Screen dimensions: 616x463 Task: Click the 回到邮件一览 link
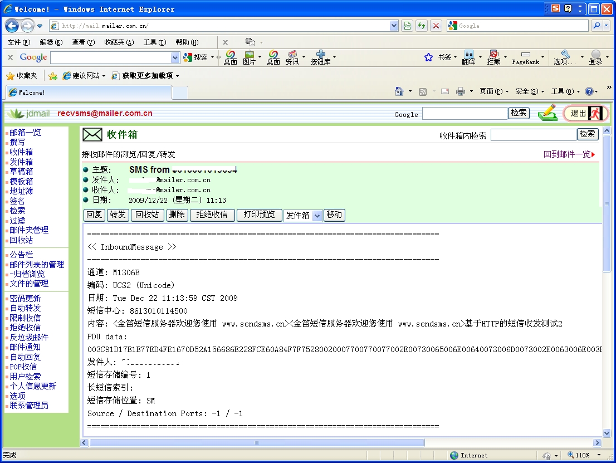[568, 154]
